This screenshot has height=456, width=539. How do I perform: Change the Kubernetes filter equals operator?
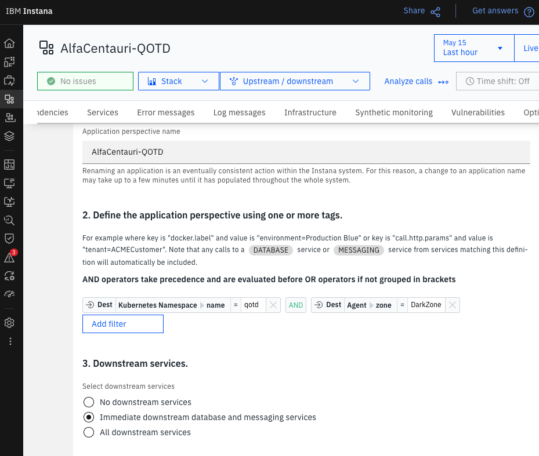point(236,305)
